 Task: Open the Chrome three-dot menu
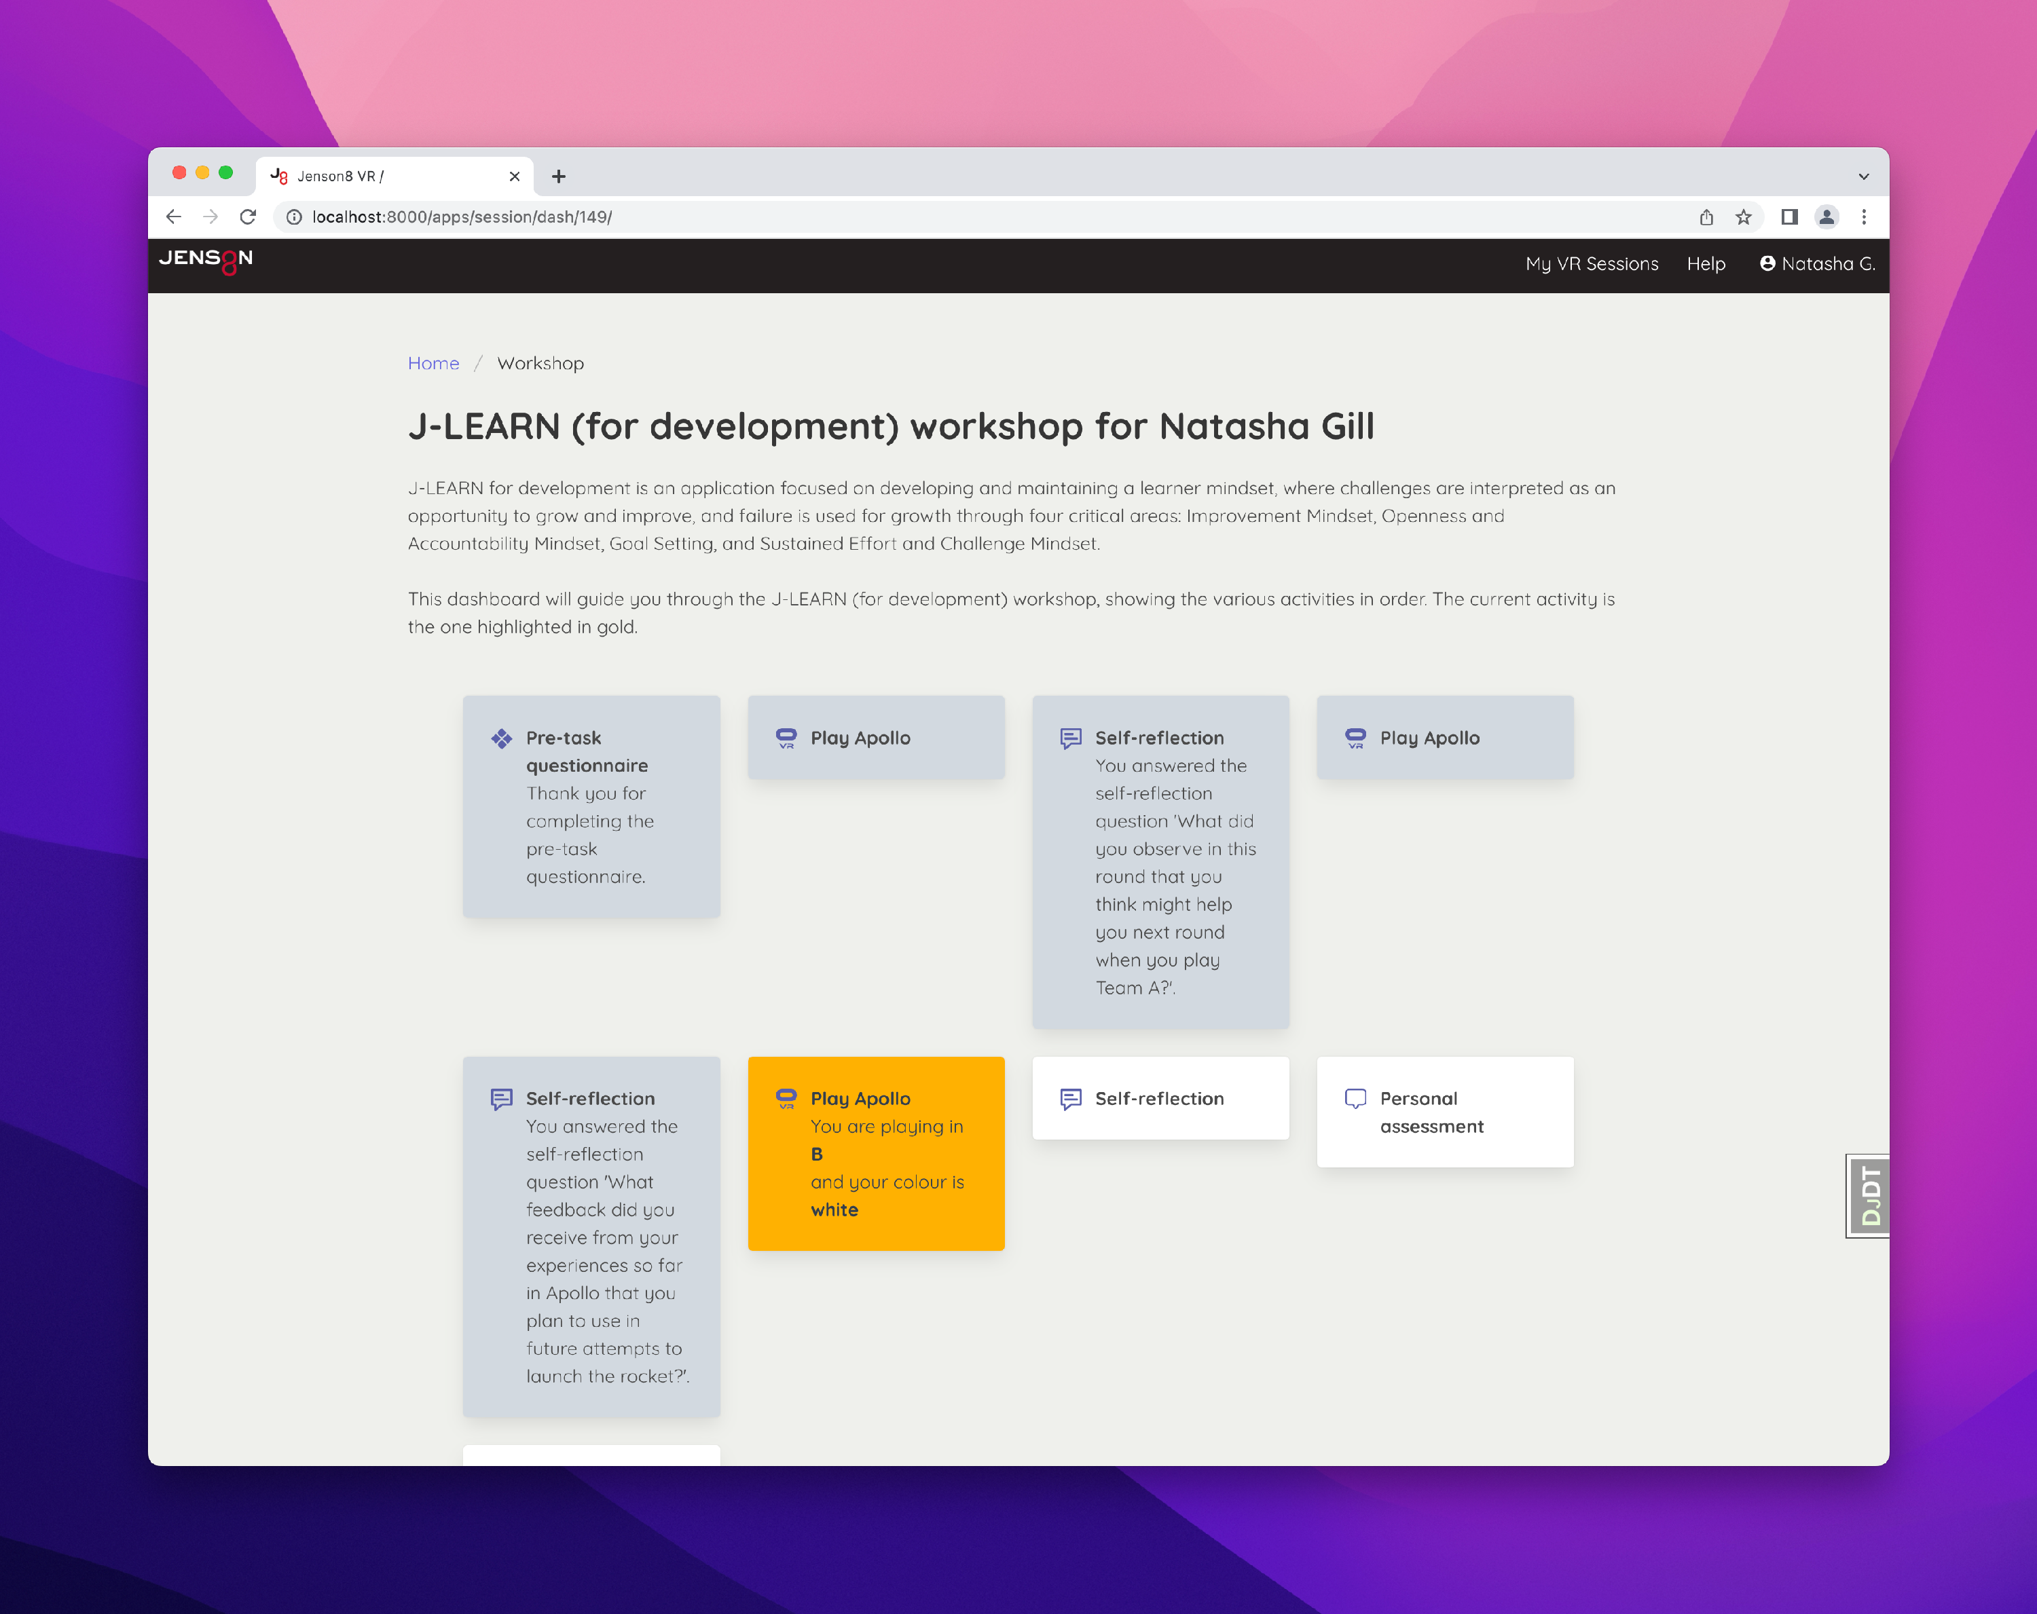click(1863, 217)
